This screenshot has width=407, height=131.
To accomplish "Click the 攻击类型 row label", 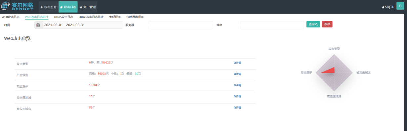I will 22,64.
